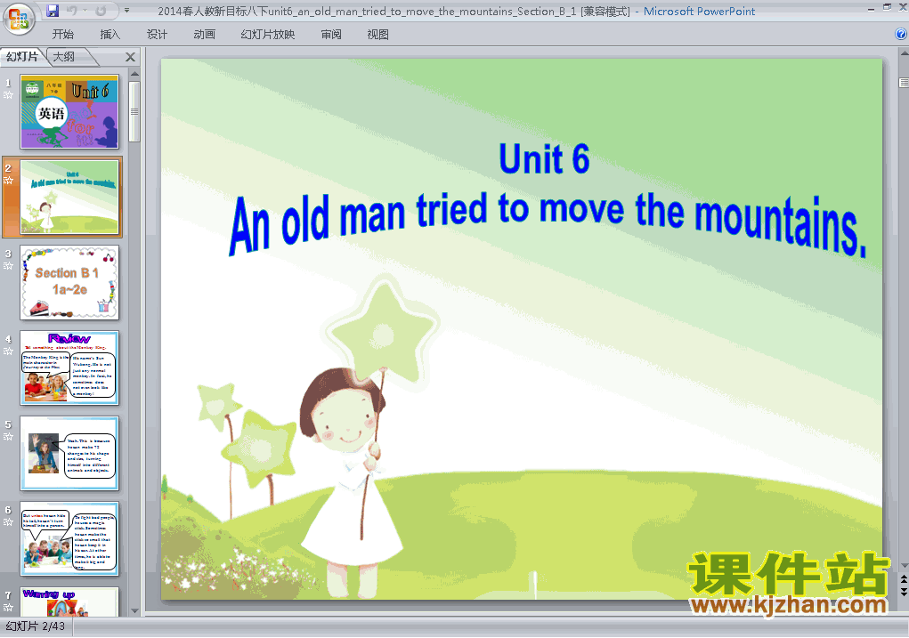This screenshot has width=909, height=638.
Task: Open the round Office button menu
Action: [19, 19]
